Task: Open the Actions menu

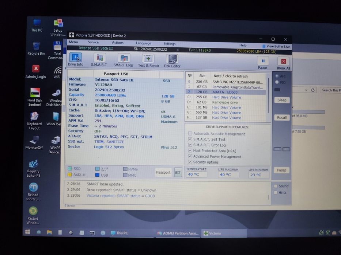Action: point(118,43)
